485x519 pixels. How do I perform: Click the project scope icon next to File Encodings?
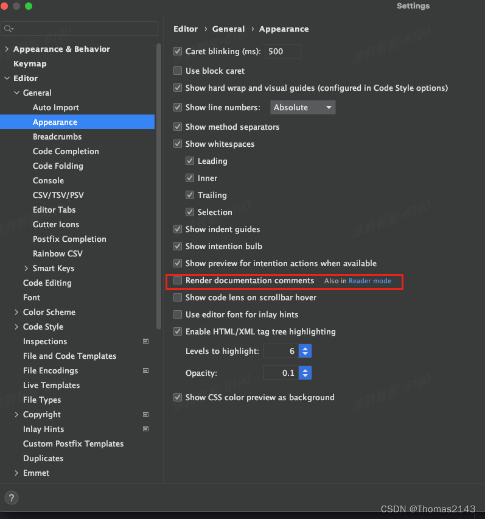[145, 371]
